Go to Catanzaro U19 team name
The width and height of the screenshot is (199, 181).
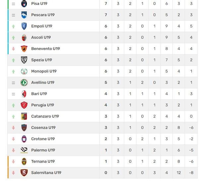[x=45, y=116]
